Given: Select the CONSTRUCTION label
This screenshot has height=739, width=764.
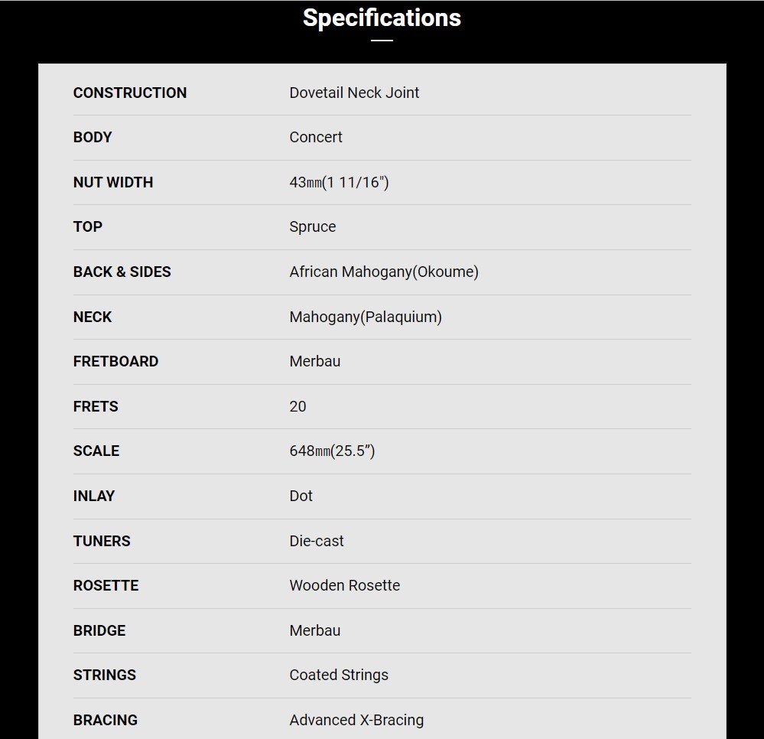Looking at the screenshot, I should click(129, 93).
